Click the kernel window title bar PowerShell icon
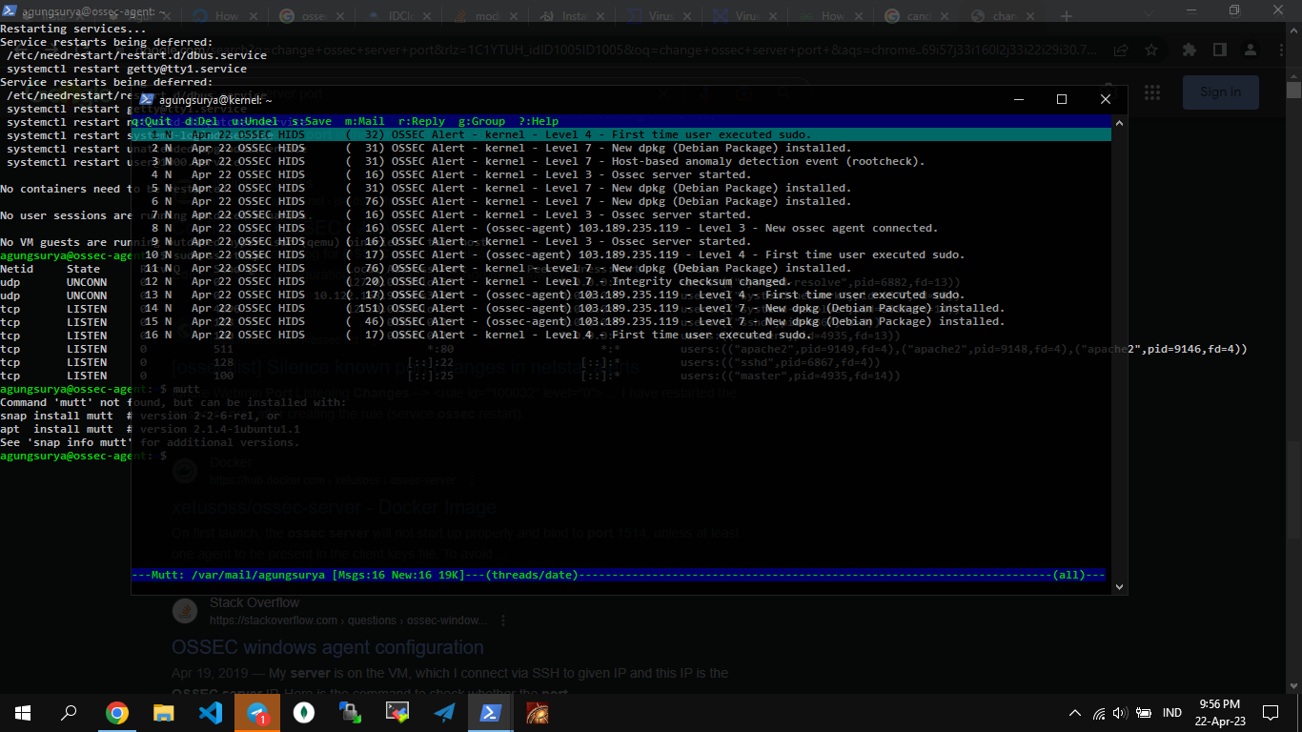 [147, 100]
